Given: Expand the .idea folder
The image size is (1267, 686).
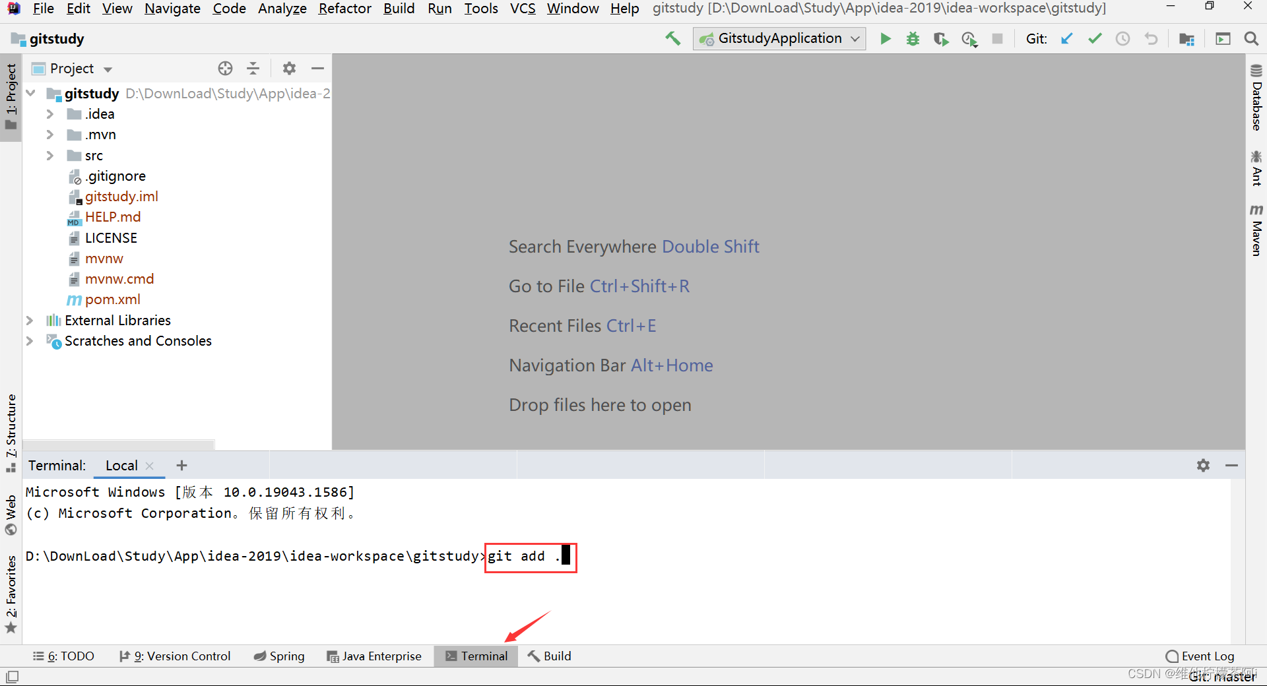Looking at the screenshot, I should 50,113.
